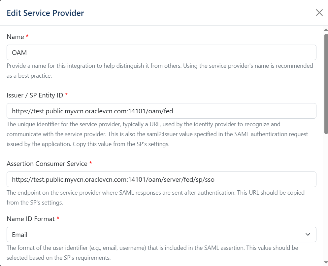This screenshot has height=266, width=328.
Task: Click the description mentioning saml2:Issuer value
Action: (157, 134)
